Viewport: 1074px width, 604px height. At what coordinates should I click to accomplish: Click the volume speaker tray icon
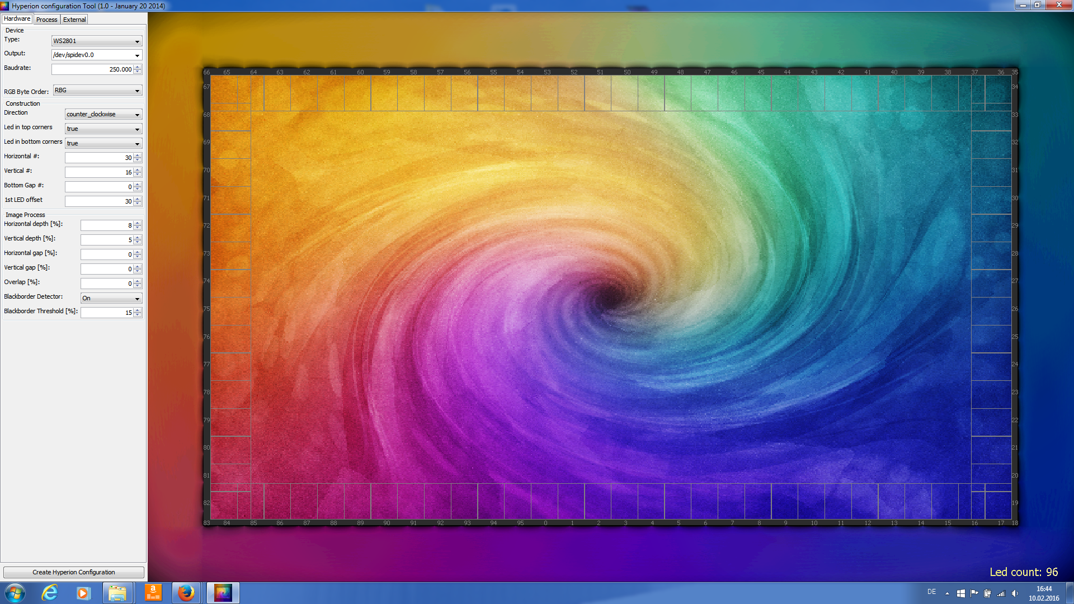[1015, 593]
